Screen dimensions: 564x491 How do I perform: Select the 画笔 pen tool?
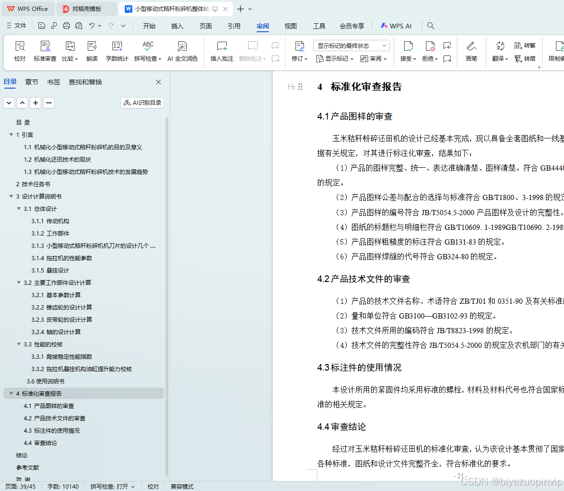[471, 51]
